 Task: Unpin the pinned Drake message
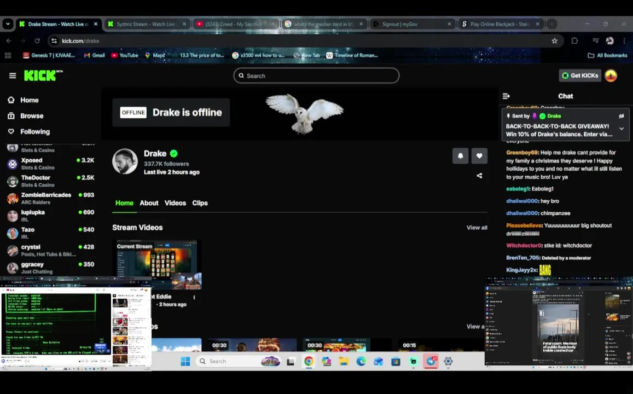622,116
